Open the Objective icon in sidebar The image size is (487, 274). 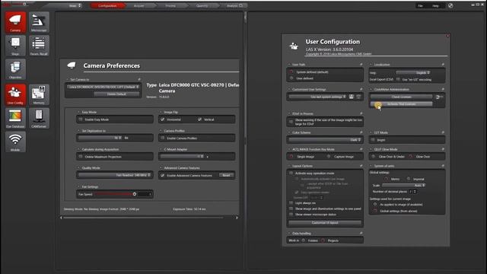(15, 69)
